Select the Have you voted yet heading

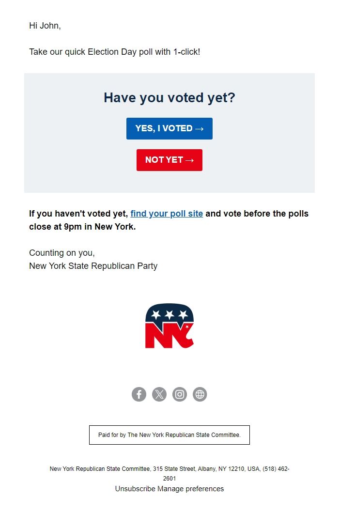pos(169,97)
